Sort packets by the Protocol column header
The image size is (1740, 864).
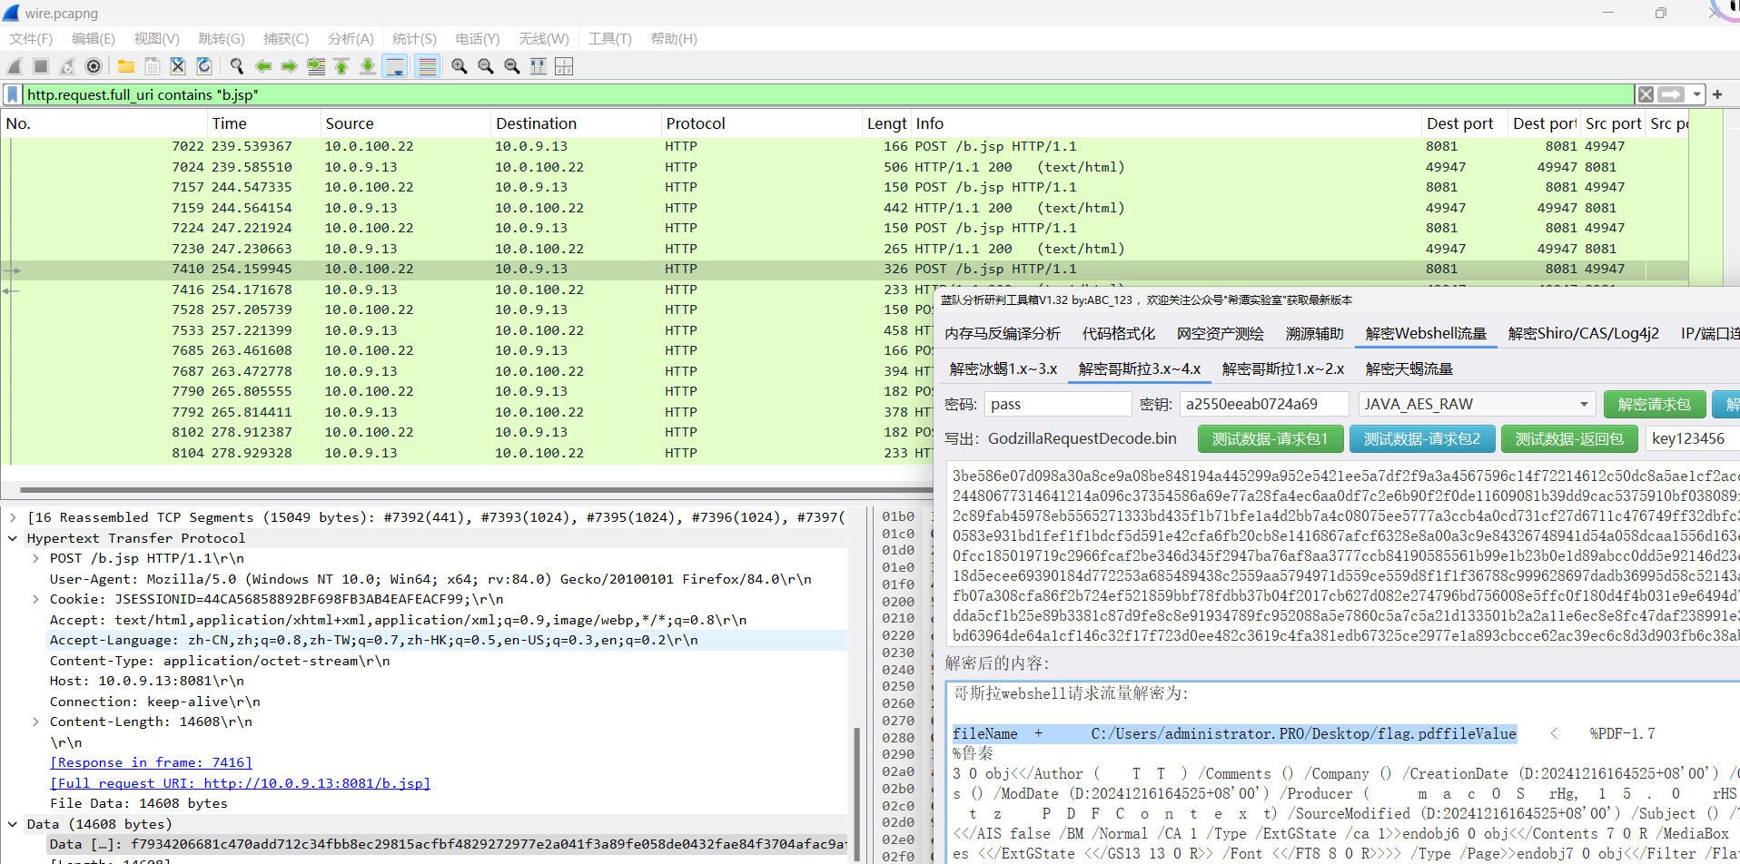[760, 123]
